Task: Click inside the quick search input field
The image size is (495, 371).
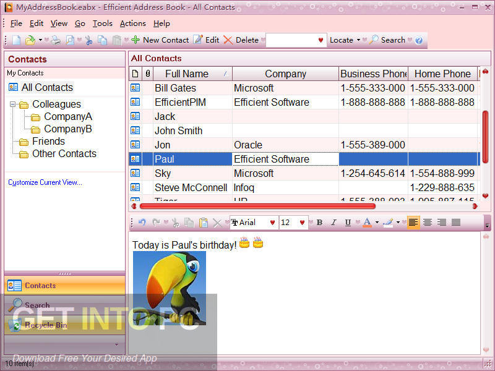Action: click(291, 40)
